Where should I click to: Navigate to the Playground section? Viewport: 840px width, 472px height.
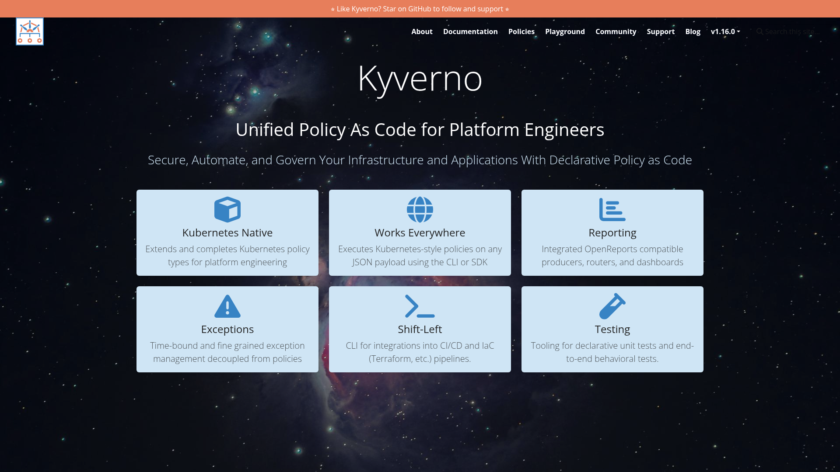[565, 31]
